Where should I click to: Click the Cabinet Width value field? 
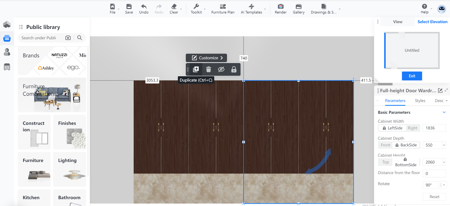[434, 128]
